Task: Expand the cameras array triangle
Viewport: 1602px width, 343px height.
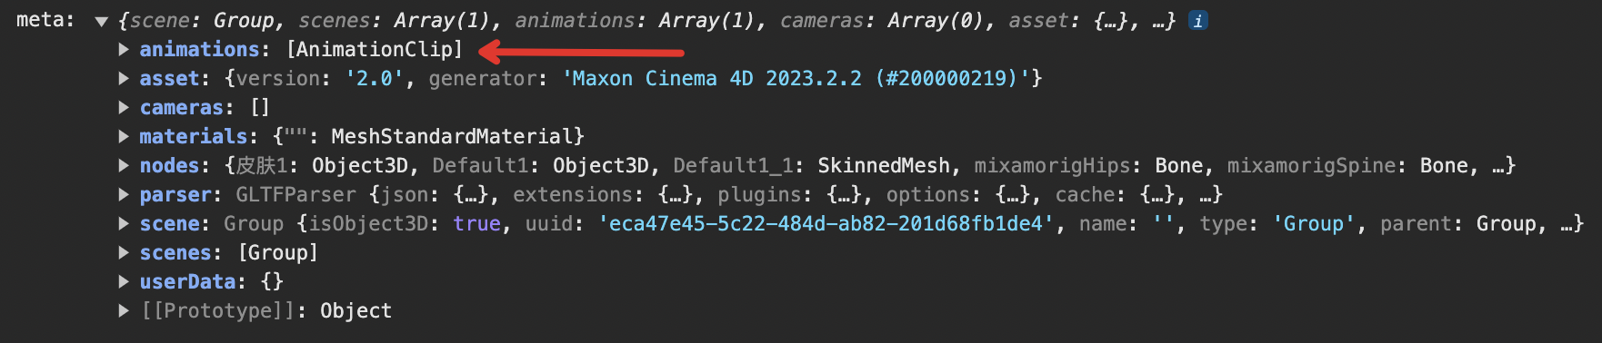Action: (124, 107)
